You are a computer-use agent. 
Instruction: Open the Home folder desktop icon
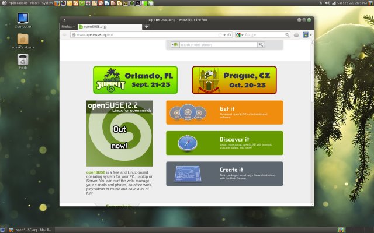tap(23, 41)
